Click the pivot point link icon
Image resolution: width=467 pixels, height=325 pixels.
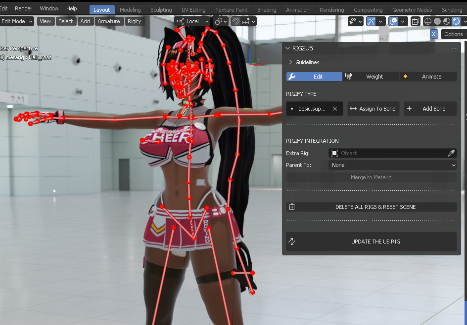click(x=218, y=21)
